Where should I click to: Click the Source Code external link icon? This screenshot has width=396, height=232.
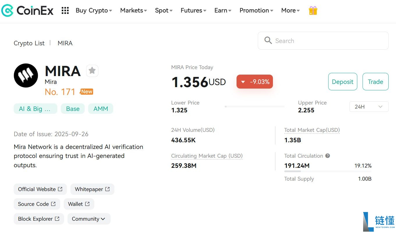pos(53,204)
